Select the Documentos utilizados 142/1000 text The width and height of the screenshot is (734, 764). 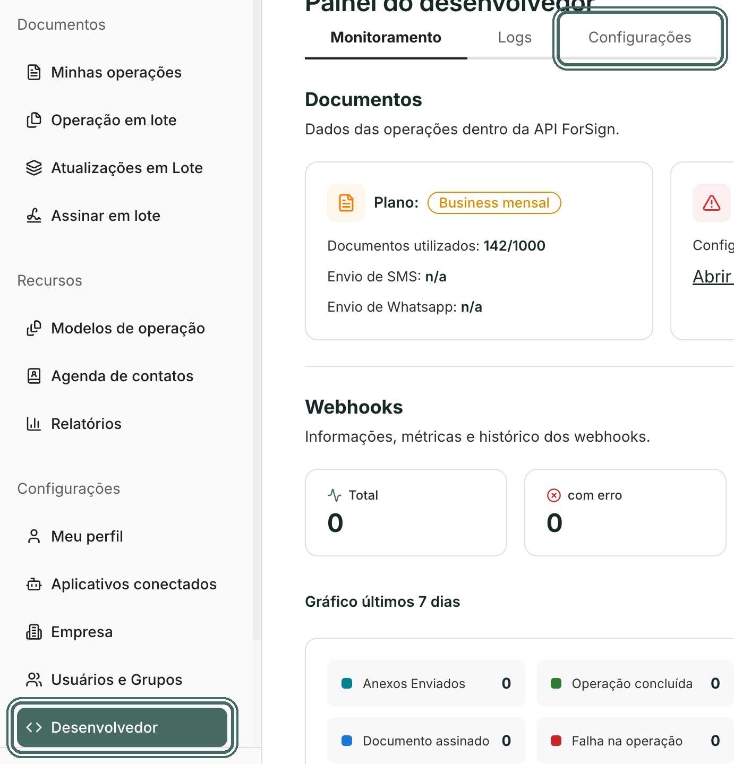436,246
